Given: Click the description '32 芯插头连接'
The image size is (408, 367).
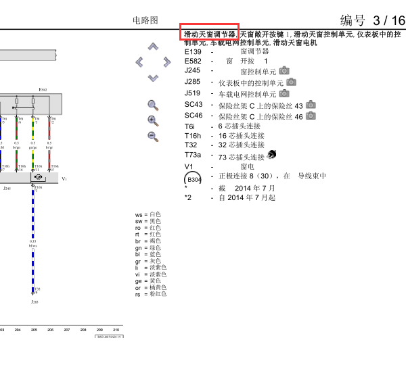Looking at the screenshot, I should [242, 145].
